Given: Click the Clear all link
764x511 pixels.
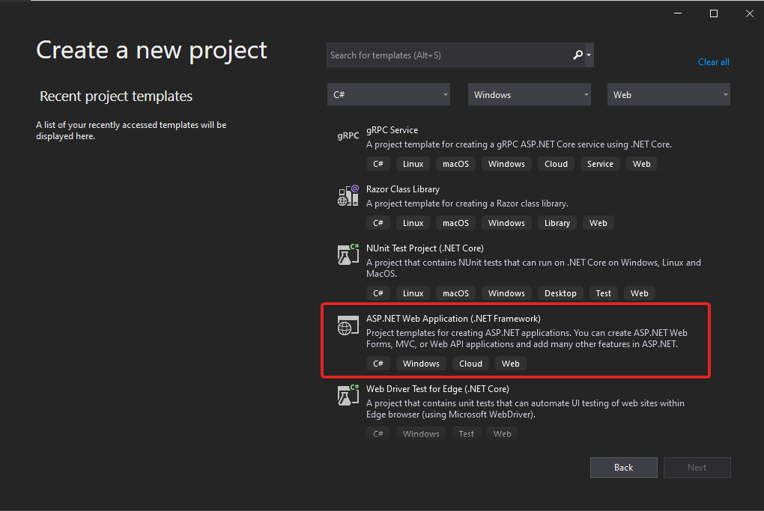Looking at the screenshot, I should [713, 61].
